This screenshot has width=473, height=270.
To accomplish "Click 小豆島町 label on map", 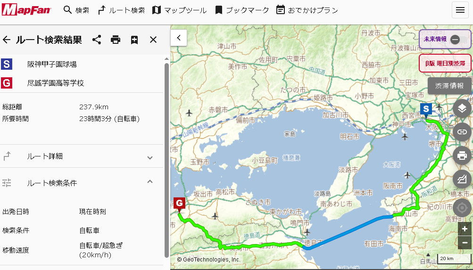I will tap(265, 160).
